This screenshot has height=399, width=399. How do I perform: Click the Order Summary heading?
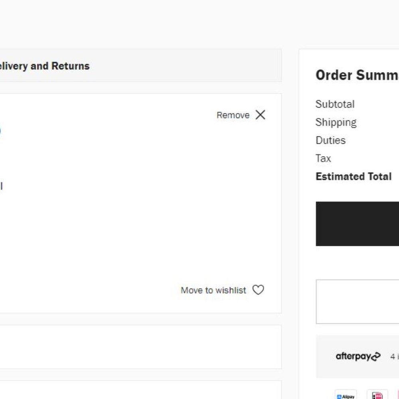pos(357,75)
